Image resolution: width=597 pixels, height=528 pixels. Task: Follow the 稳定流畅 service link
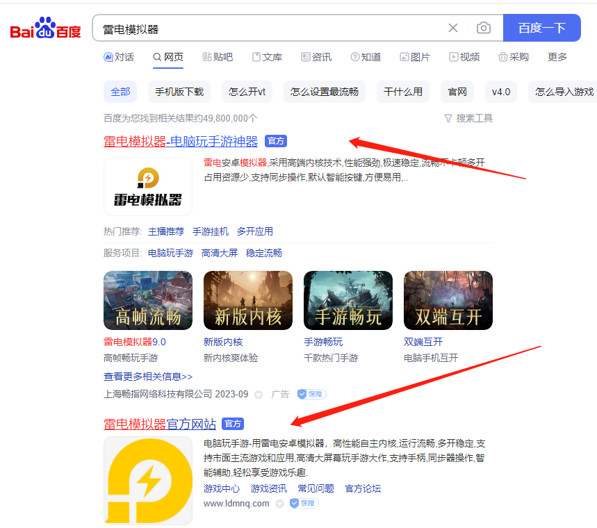pyautogui.click(x=264, y=253)
